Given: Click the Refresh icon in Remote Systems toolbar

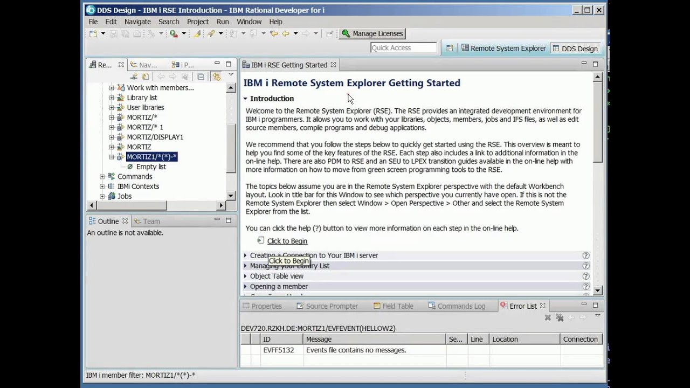Looking at the screenshot, I should point(145,77).
